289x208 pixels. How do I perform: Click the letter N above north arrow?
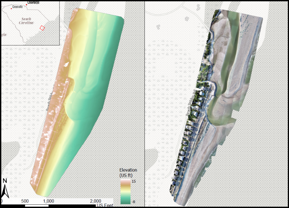5,181
